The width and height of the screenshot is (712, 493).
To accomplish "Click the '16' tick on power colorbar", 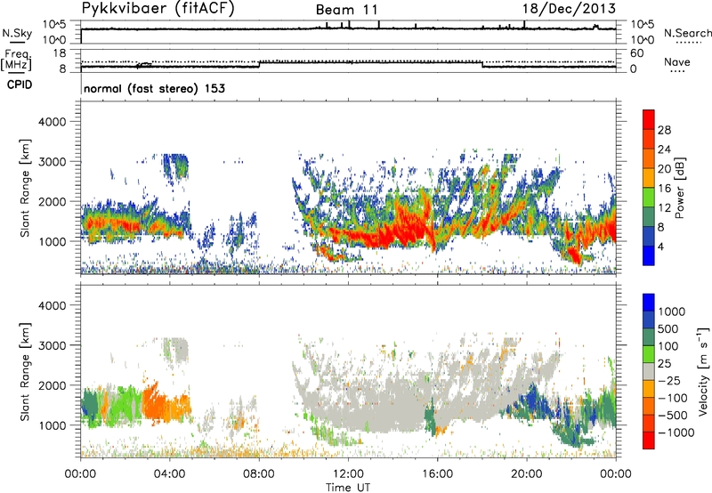I will point(664,189).
